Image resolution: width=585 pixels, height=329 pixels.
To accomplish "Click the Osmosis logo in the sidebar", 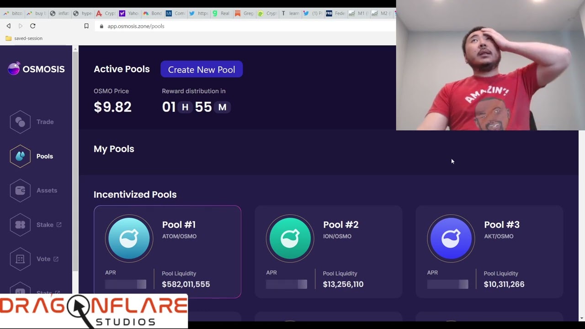I will pyautogui.click(x=36, y=69).
